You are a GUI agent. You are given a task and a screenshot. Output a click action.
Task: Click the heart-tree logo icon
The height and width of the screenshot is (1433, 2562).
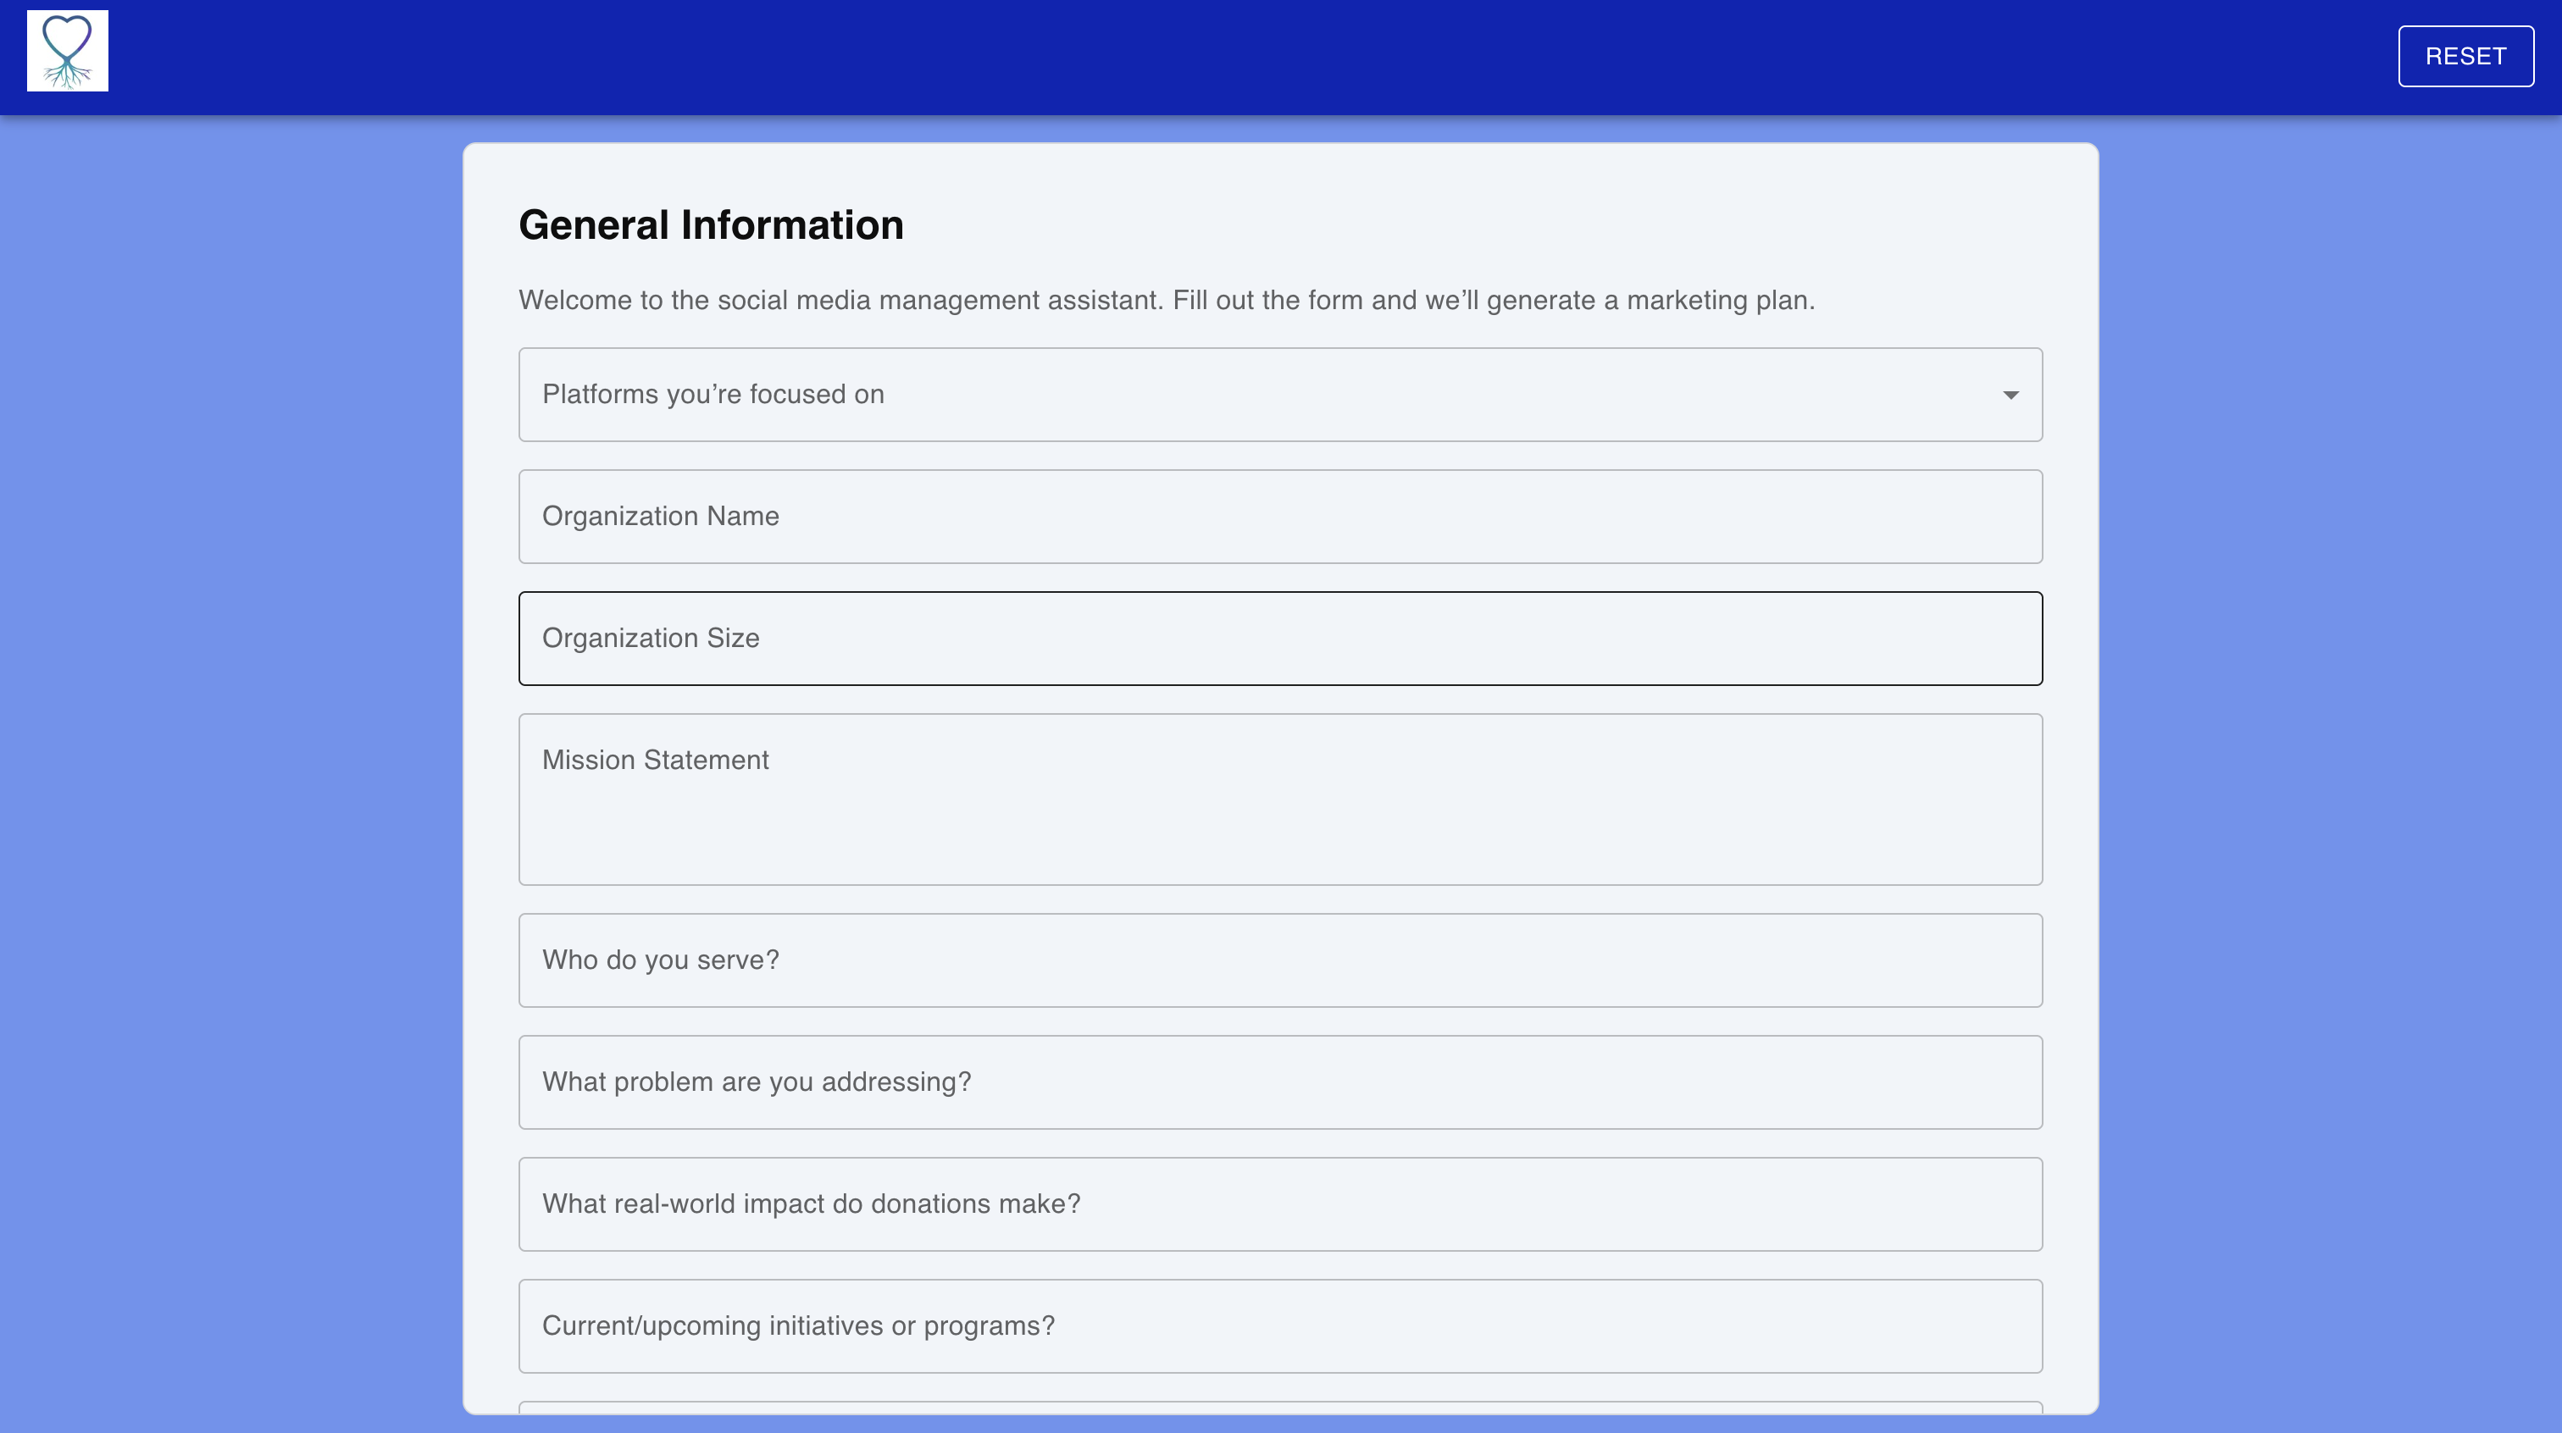67,51
